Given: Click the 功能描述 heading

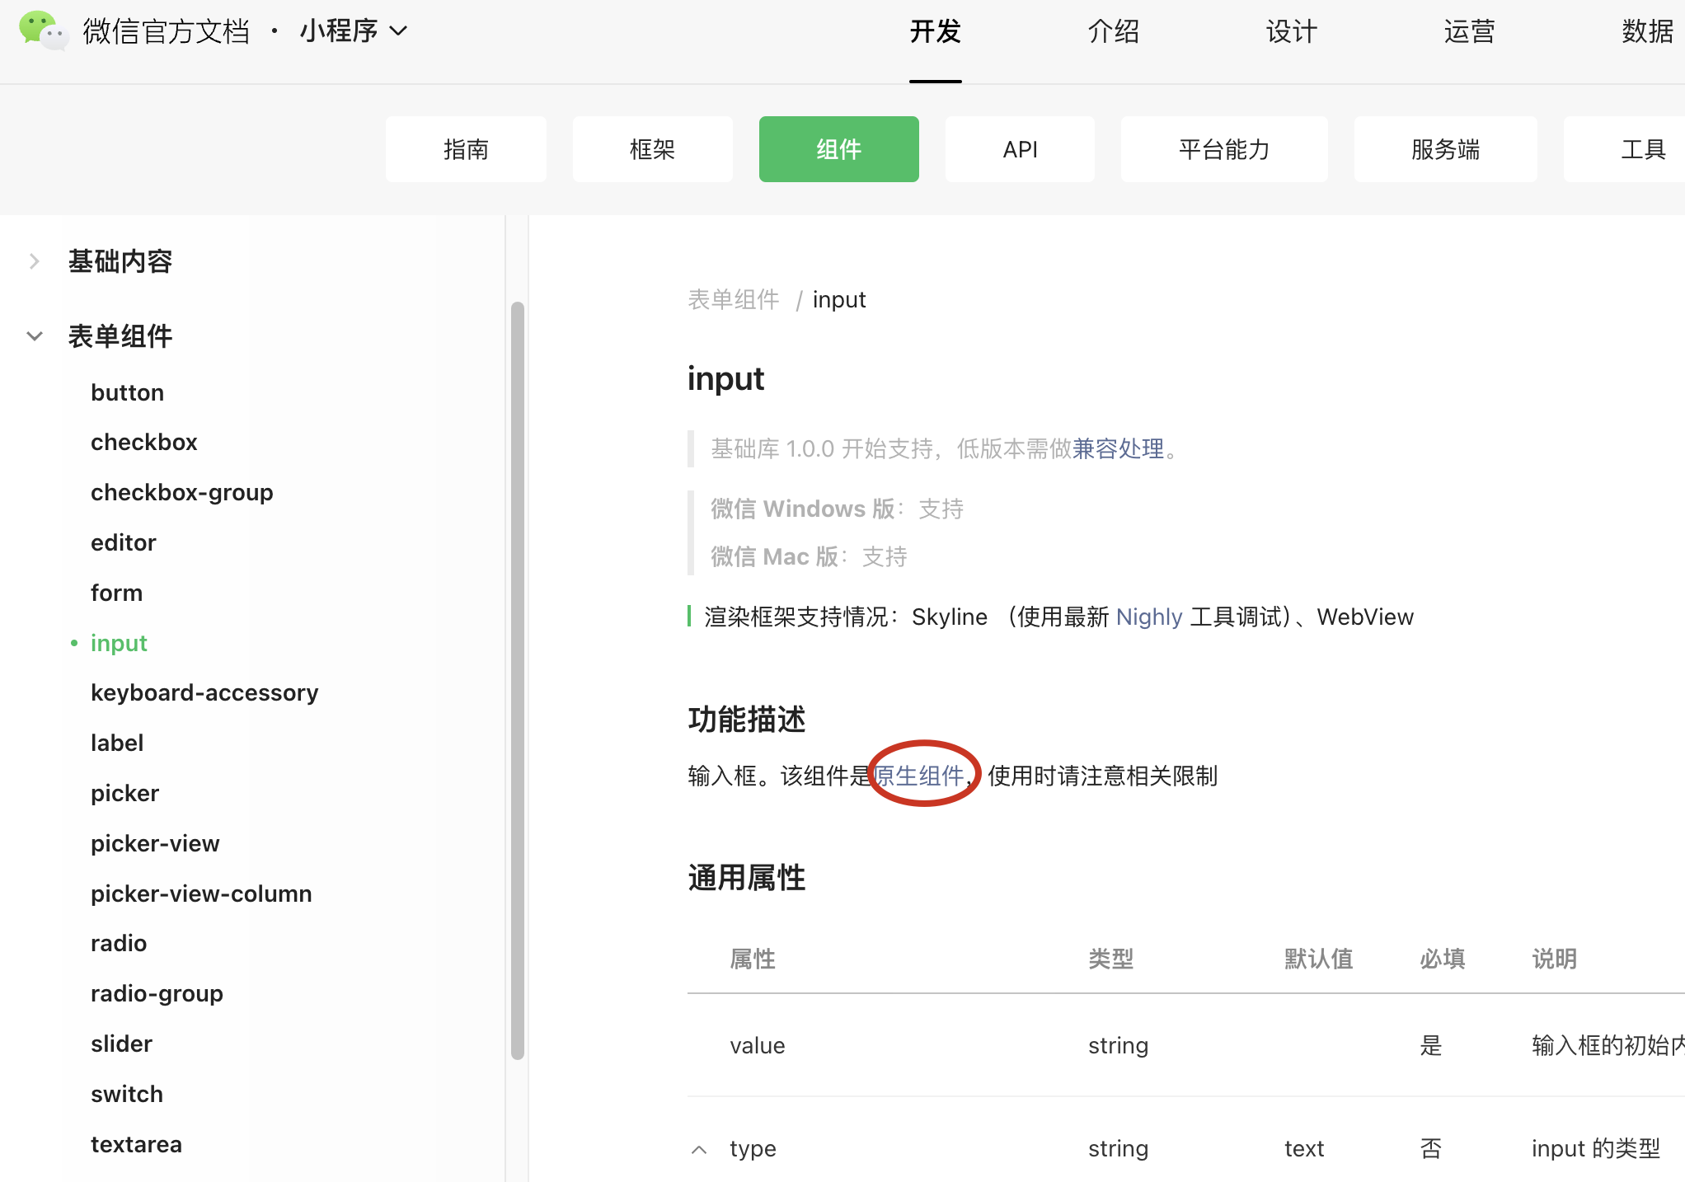Looking at the screenshot, I should [x=747, y=720].
